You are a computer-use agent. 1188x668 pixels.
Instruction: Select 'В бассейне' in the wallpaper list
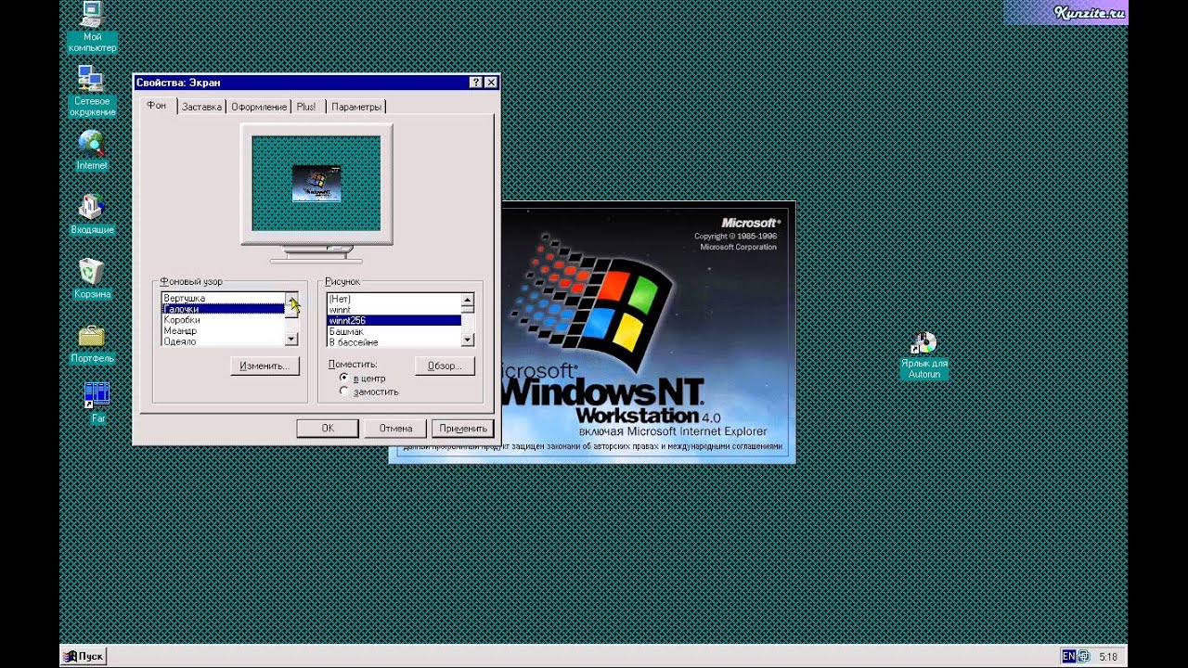(x=394, y=342)
